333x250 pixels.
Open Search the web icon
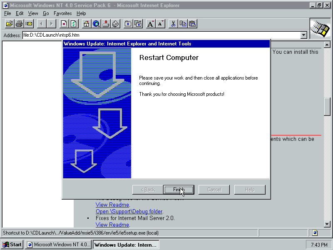(96, 24)
